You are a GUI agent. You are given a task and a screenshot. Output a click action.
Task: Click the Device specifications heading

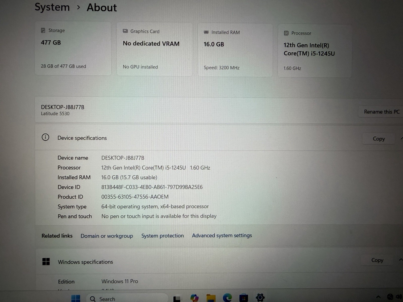click(82, 138)
